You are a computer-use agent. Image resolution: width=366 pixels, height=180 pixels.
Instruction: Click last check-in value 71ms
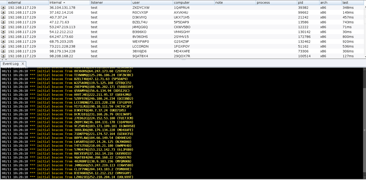coord(347,27)
